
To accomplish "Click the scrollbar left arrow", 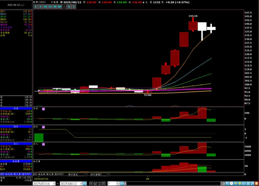I will pos(125,183).
